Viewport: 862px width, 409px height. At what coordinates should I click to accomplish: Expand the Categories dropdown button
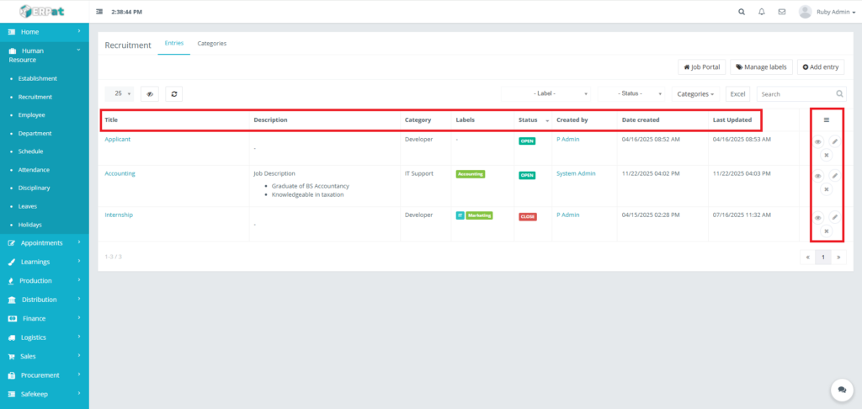pos(695,94)
